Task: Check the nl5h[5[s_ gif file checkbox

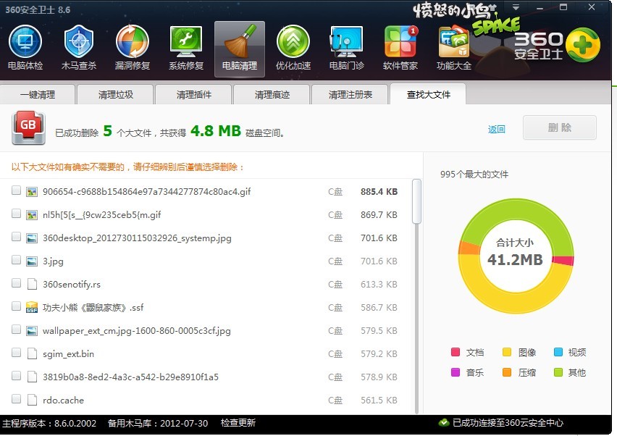Action: click(x=16, y=214)
